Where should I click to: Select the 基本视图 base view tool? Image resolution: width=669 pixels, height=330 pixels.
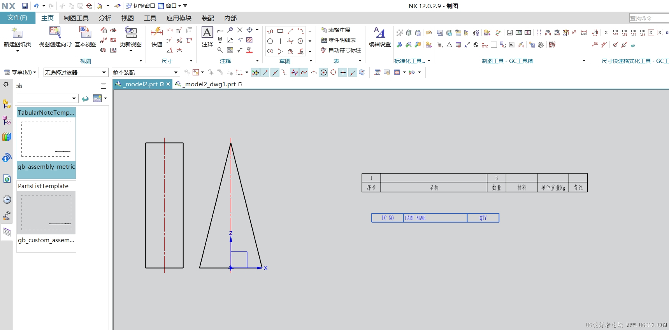(x=85, y=37)
